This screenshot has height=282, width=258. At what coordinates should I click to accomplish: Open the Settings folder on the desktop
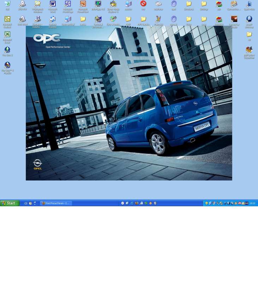(x=204, y=4)
